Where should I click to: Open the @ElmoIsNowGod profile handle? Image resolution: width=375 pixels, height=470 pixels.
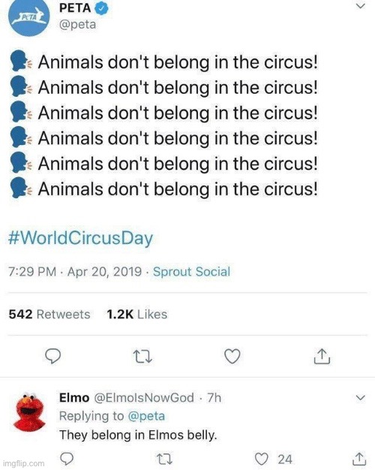144,398
